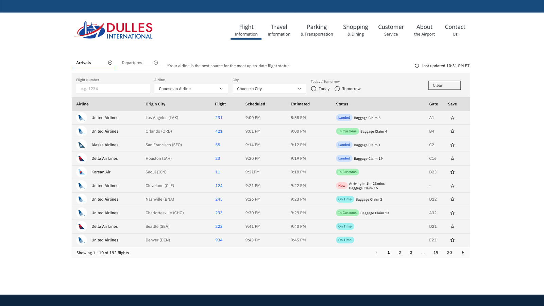The width and height of the screenshot is (544, 306).
Task: Click the refresh icon beside Last updated
Action: (417, 66)
